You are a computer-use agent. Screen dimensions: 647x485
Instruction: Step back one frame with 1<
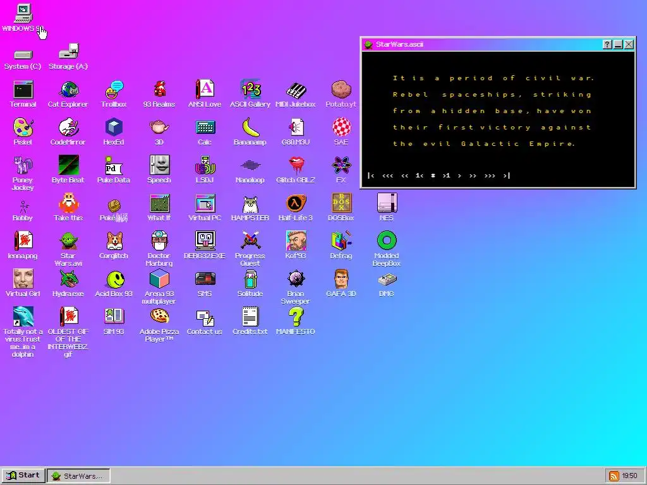coord(420,176)
